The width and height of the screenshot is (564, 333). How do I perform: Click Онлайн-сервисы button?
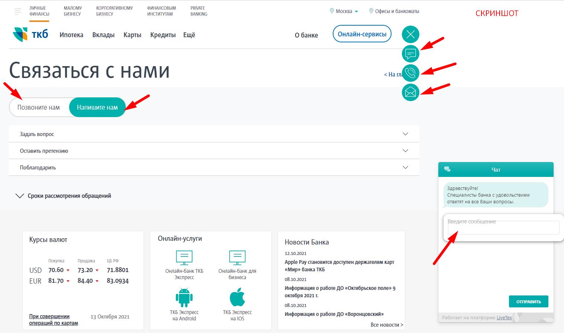click(362, 34)
